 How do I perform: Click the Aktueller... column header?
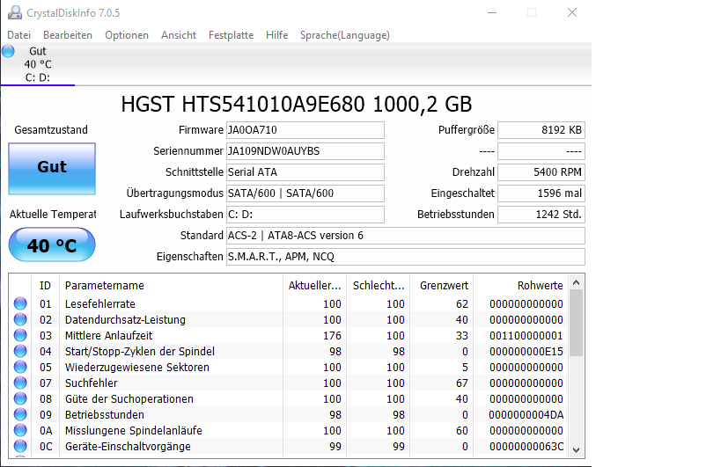[x=314, y=286]
